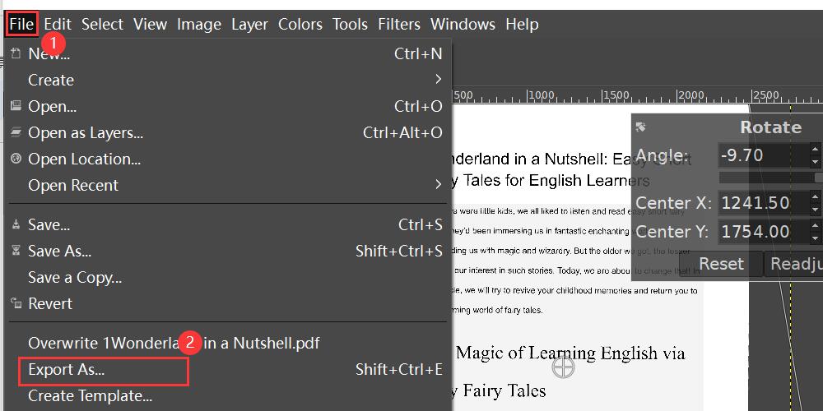
Task: Click the Open file icon in menu
Action: 16,105
